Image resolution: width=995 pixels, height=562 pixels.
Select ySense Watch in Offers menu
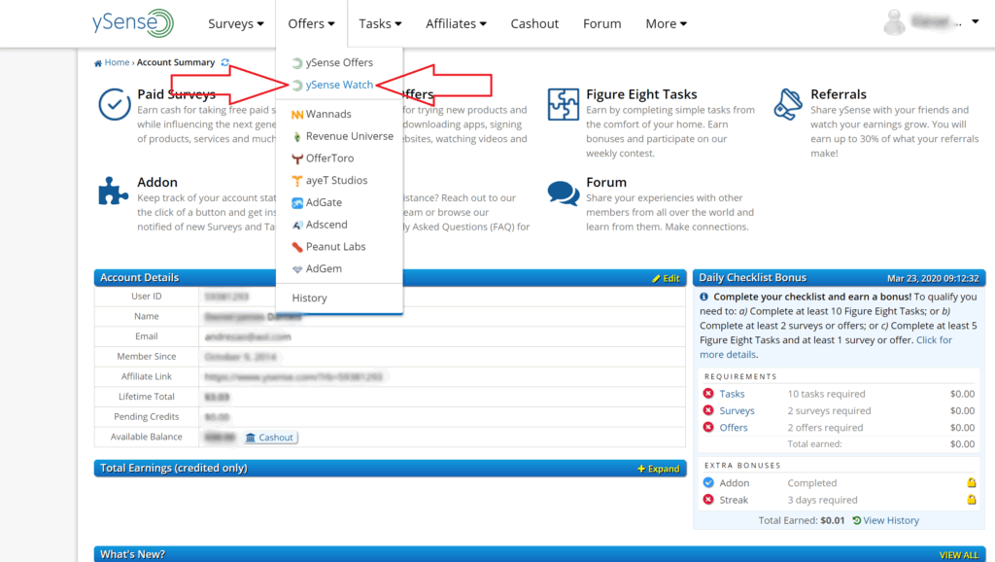(339, 86)
